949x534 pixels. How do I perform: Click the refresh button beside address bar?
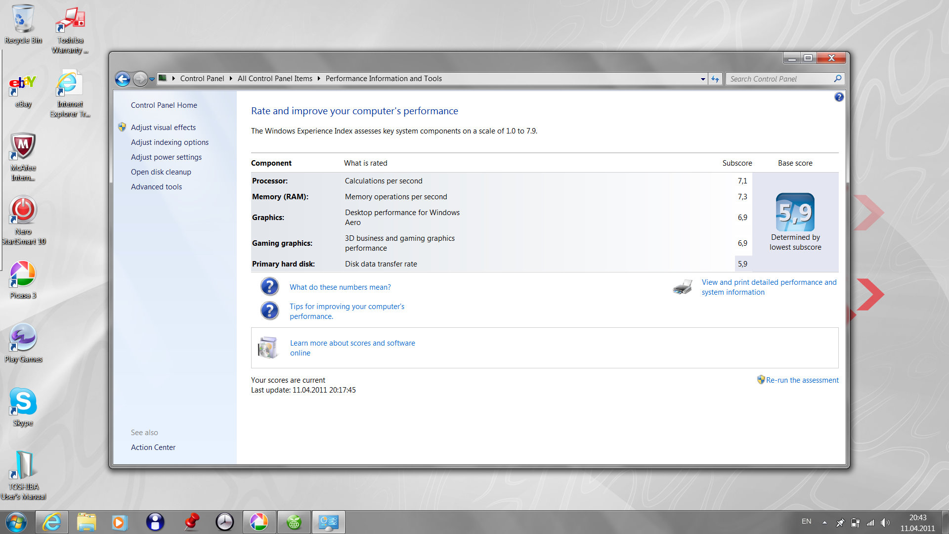(715, 79)
